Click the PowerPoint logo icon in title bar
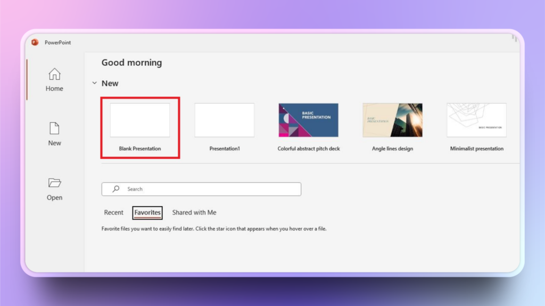 coord(35,42)
